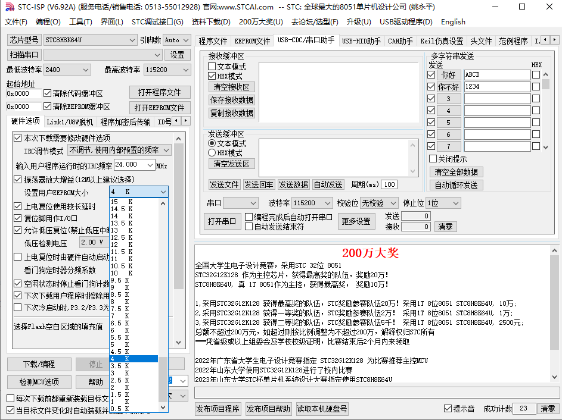The width and height of the screenshot is (562, 420).
Task: Click right arrow beside the ID号 tab
Action: click(x=185, y=121)
